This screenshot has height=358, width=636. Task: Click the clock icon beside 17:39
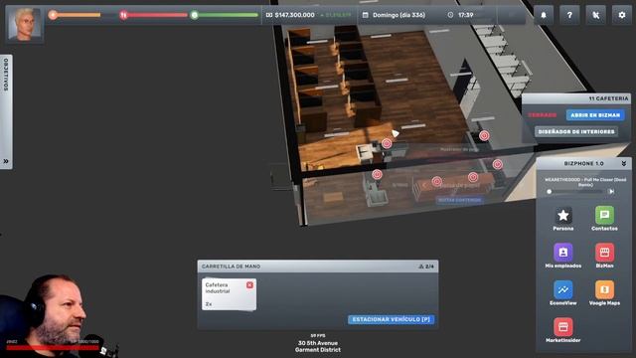point(450,15)
